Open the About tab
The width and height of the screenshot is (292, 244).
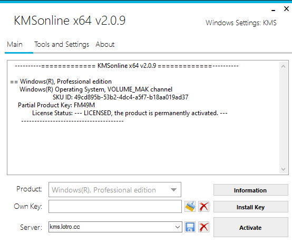pyautogui.click(x=105, y=45)
